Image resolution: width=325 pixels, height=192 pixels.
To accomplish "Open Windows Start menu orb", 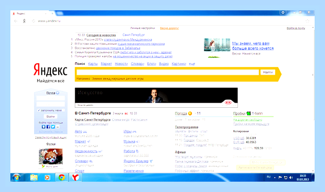I will (x=16, y=177).
